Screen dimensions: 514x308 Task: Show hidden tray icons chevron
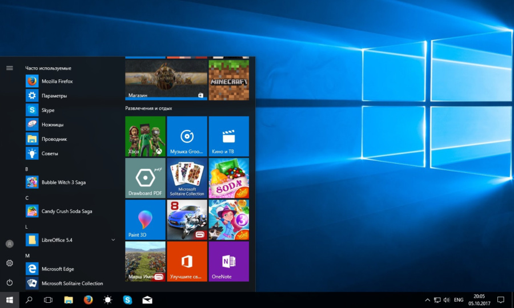click(x=427, y=300)
